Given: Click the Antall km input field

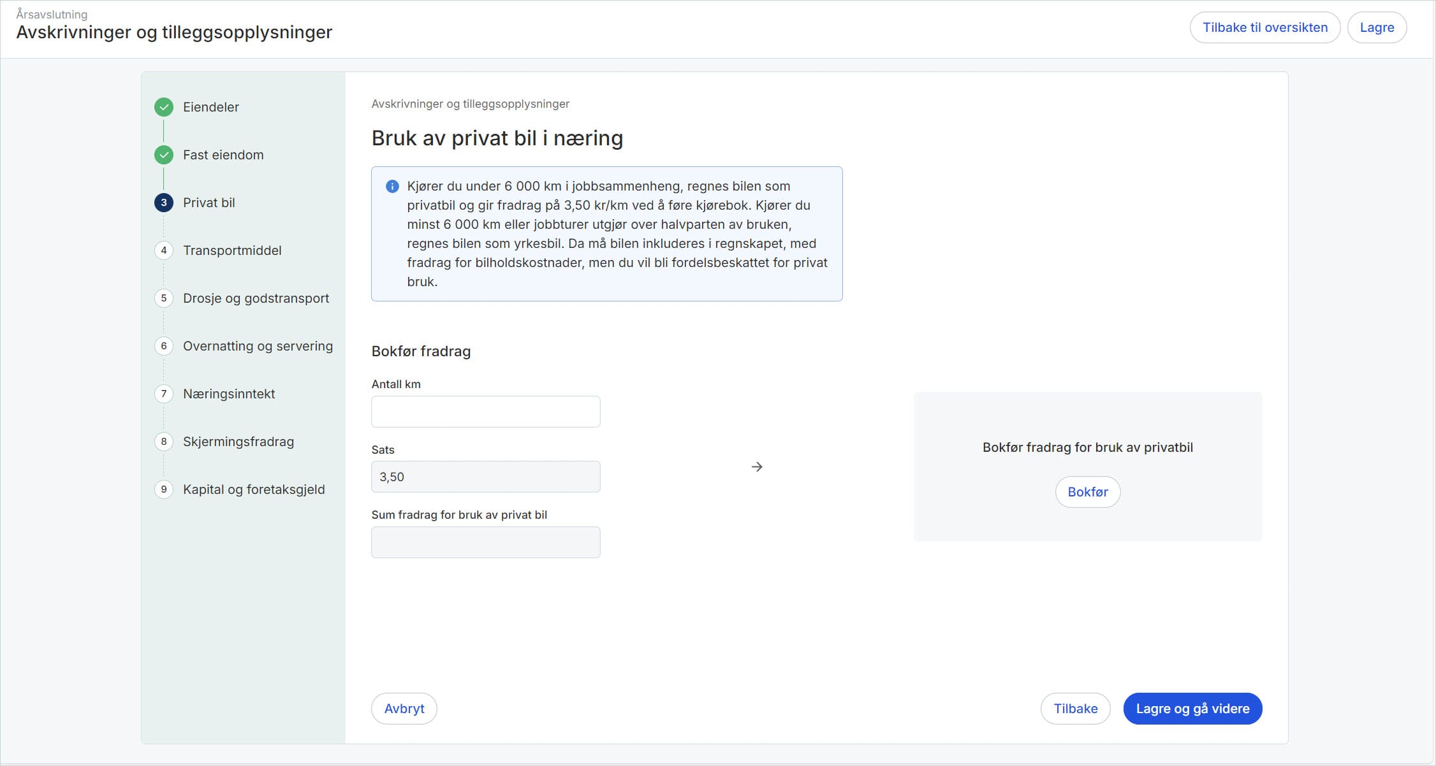Looking at the screenshot, I should [x=485, y=412].
